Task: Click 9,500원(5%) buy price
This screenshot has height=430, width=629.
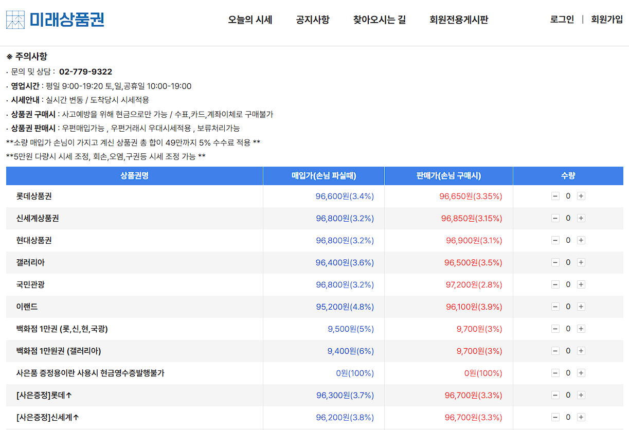Action: tap(351, 329)
